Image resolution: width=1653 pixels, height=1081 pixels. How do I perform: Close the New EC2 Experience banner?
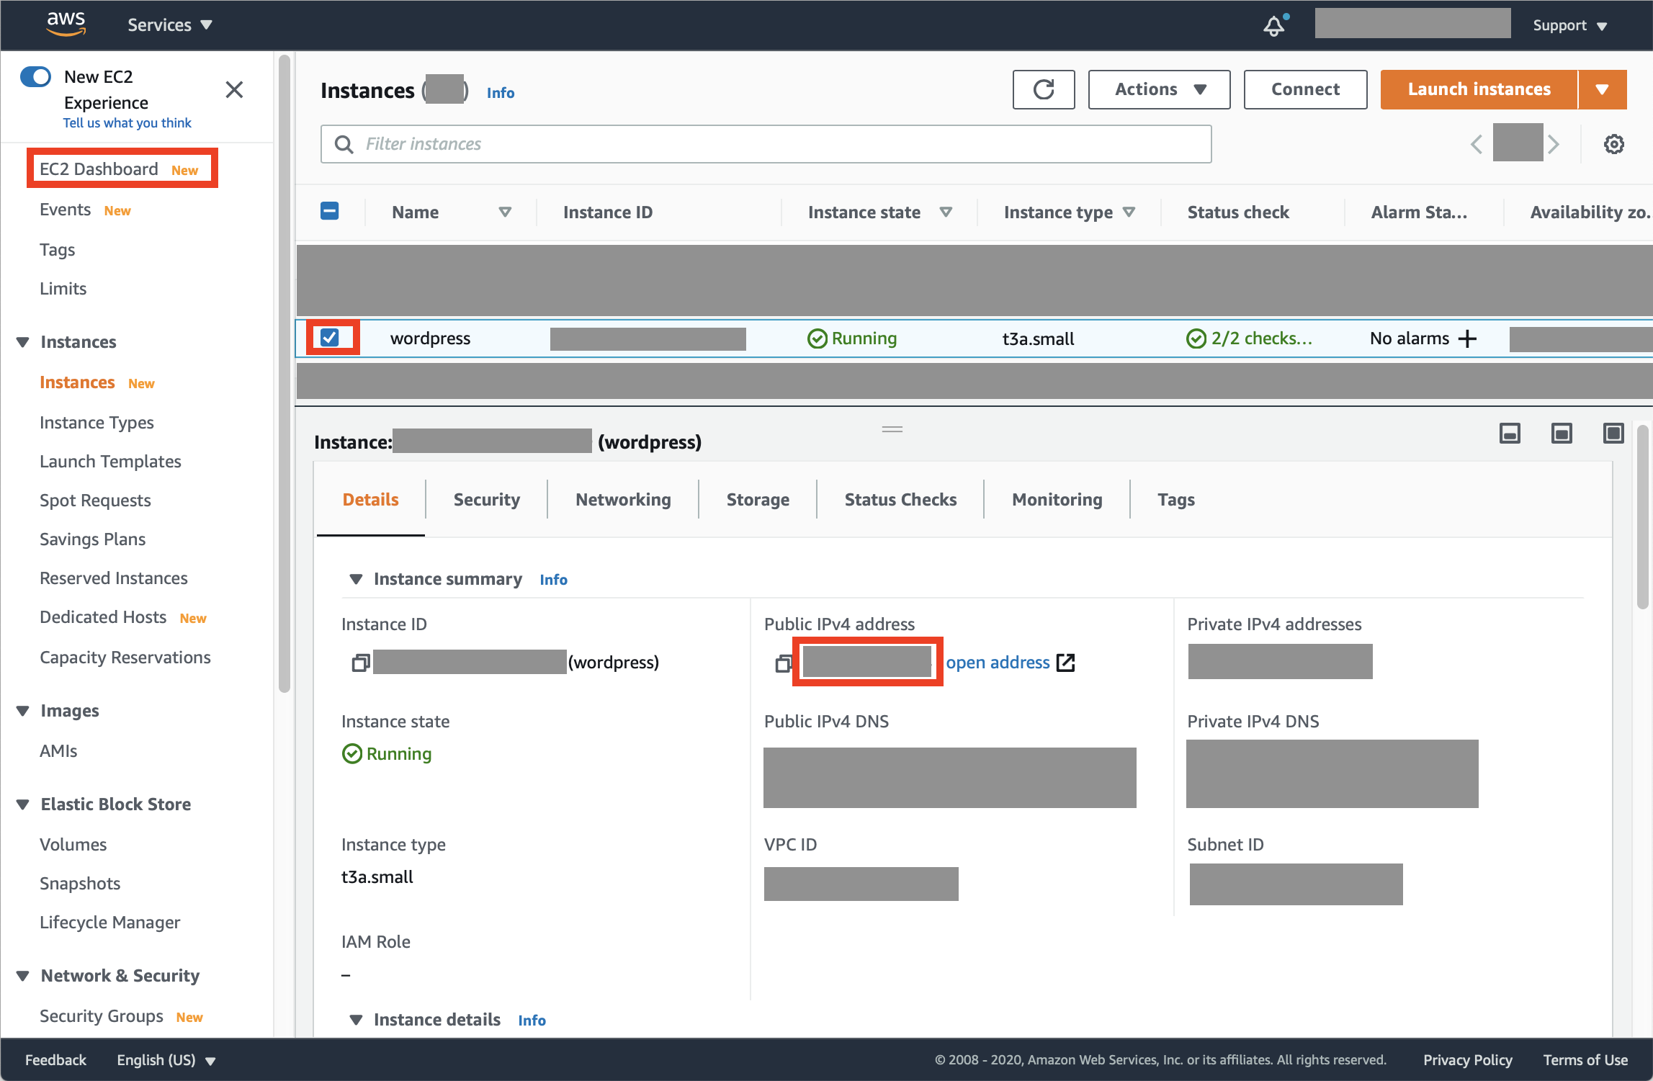(234, 90)
